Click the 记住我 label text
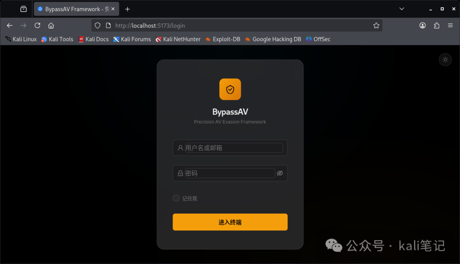This screenshot has height=264, width=460. tap(190, 199)
